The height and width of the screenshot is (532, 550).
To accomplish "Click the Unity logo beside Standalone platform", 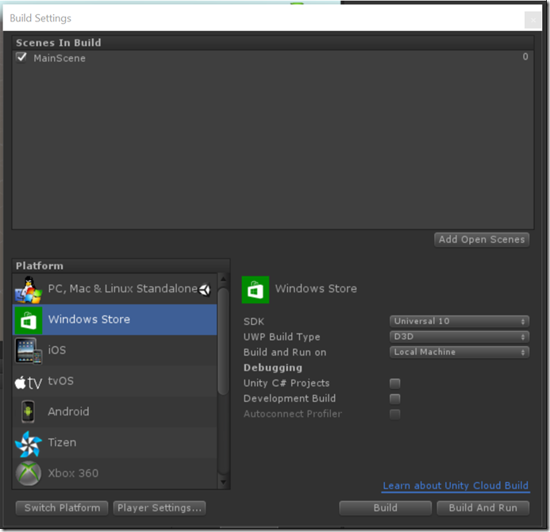I will point(204,290).
